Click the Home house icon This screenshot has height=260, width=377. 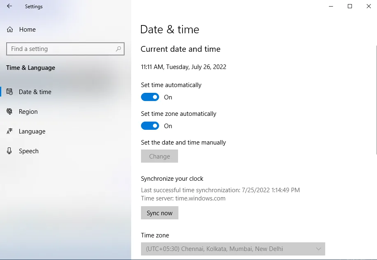[x=10, y=30]
